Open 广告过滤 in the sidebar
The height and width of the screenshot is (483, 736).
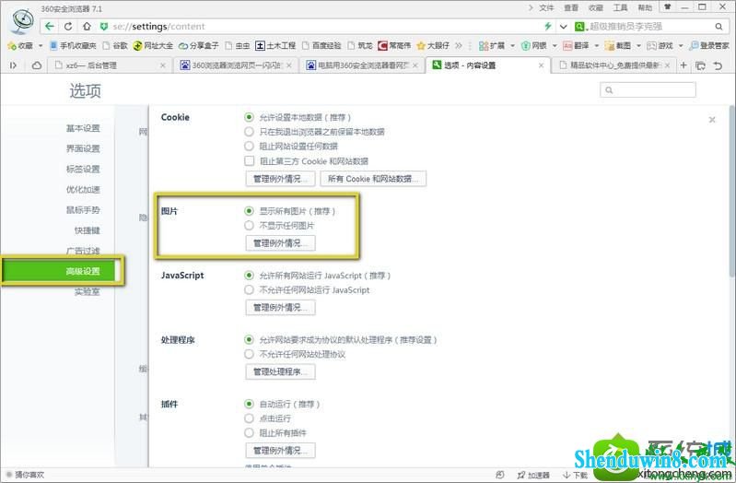point(83,251)
